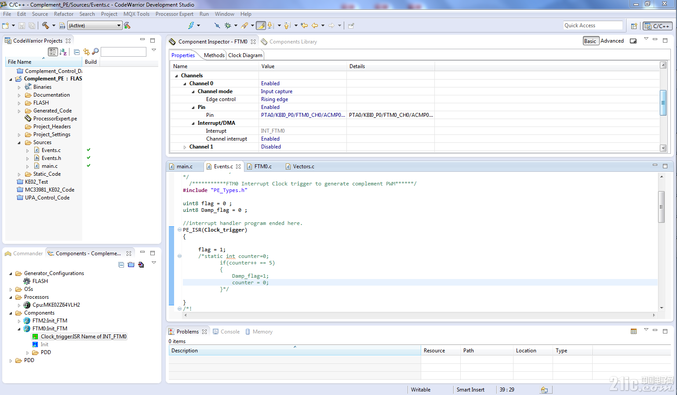Click the Collapse All icon in Projects panel
Image resolution: width=677 pixels, height=395 pixels.
pyautogui.click(x=77, y=52)
